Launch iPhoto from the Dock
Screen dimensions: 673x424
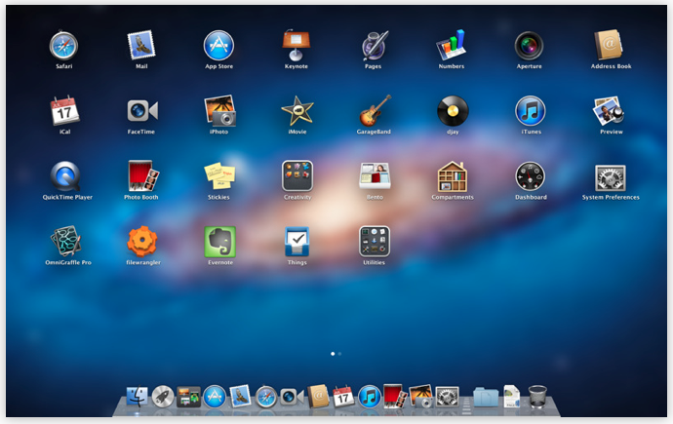[x=420, y=396]
